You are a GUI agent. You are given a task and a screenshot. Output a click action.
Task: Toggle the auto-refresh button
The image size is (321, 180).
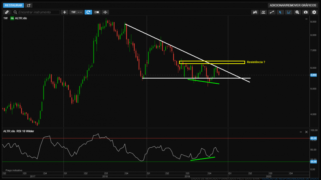point(88,12)
